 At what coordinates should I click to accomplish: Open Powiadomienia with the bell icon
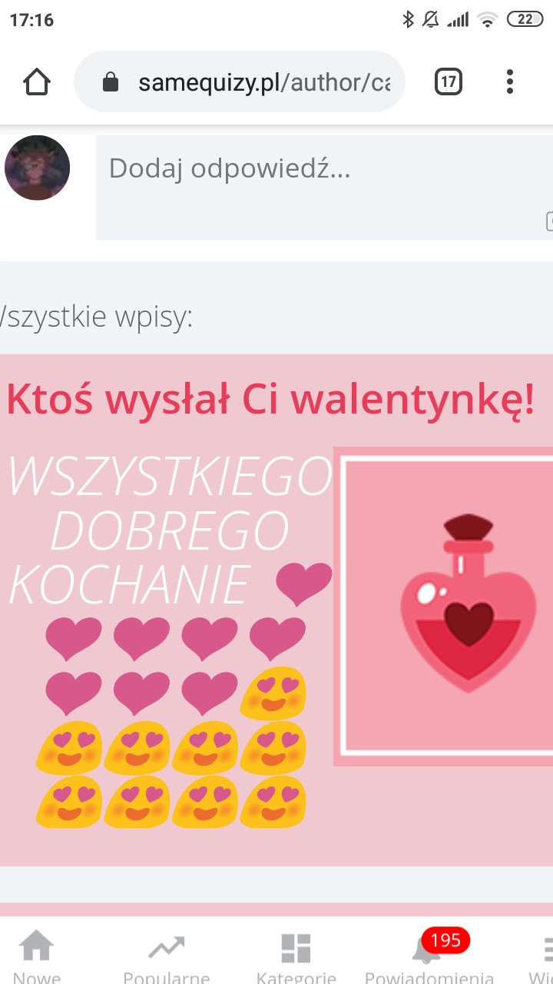[429, 958]
